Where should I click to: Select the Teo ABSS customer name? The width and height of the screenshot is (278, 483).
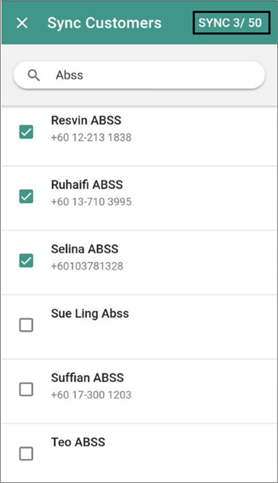click(78, 442)
